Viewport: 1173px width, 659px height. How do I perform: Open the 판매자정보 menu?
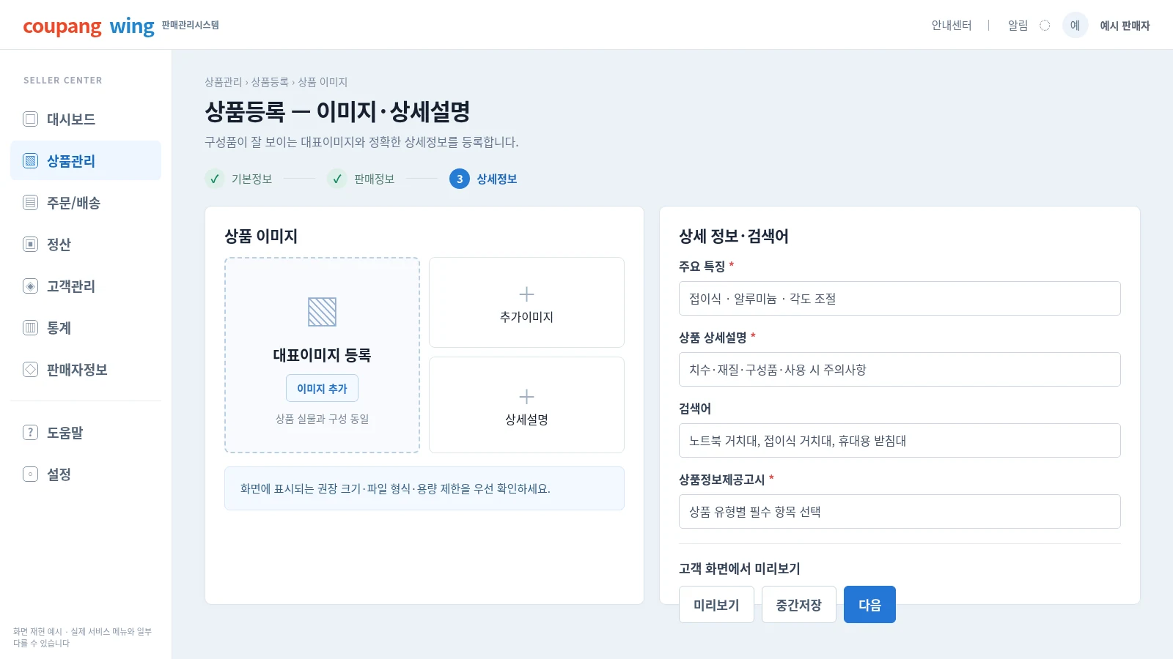click(86, 369)
